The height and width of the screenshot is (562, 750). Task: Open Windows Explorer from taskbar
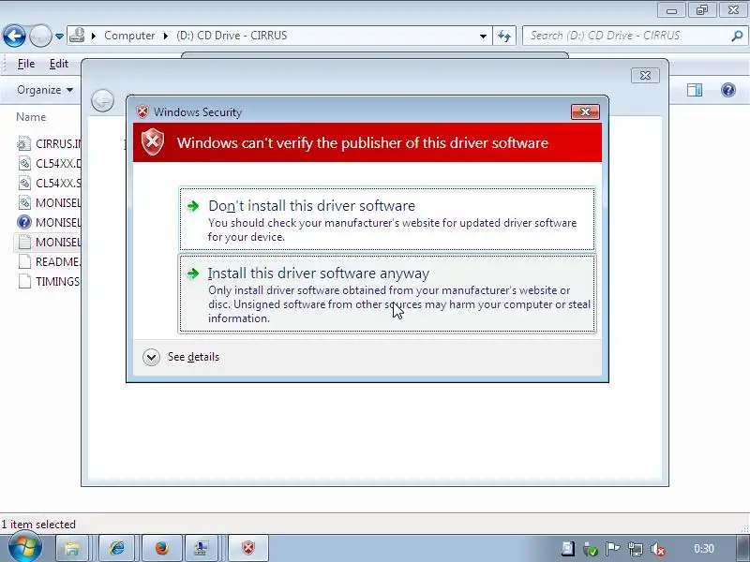73,548
